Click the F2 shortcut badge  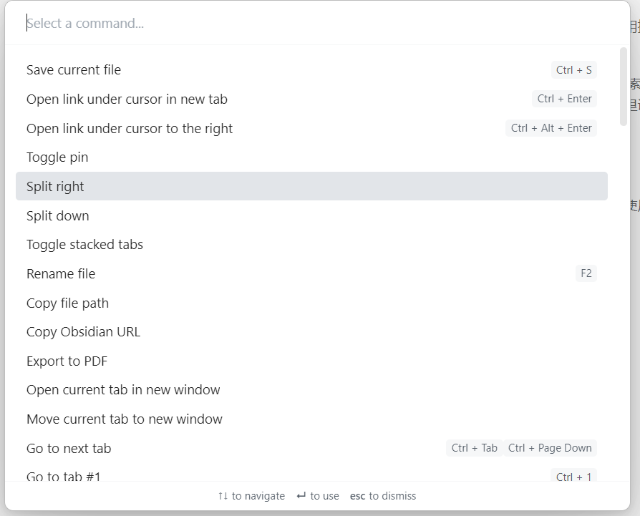[x=586, y=273]
